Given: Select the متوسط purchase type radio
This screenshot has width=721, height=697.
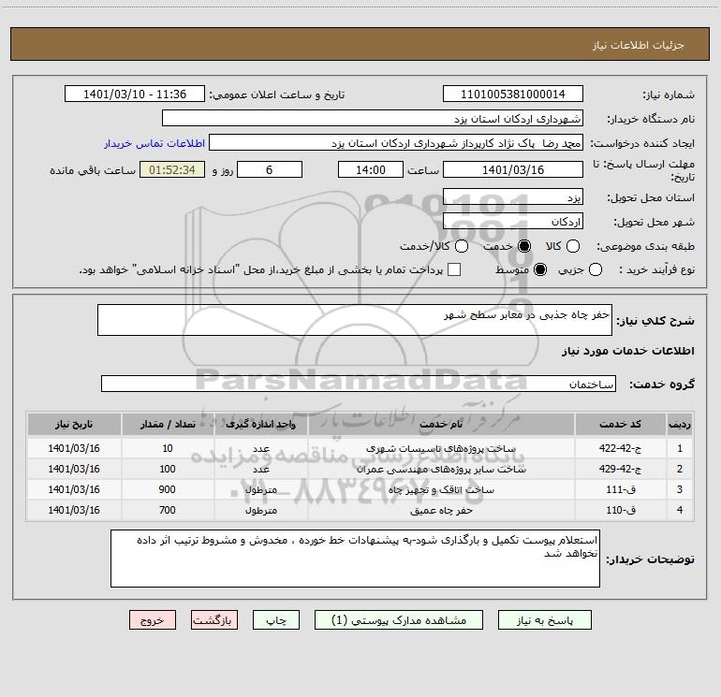Looking at the screenshot, I should pyautogui.click(x=540, y=269).
